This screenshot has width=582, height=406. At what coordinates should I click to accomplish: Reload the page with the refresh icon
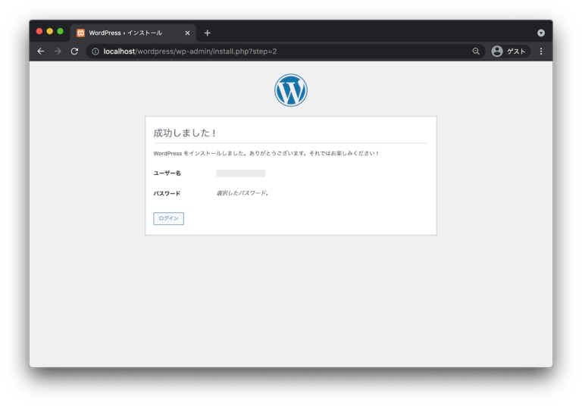[x=74, y=52]
